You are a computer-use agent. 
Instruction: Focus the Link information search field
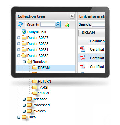point(98,24)
